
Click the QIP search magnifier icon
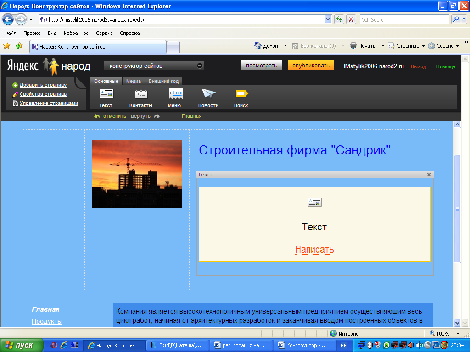pyautogui.click(x=456, y=19)
